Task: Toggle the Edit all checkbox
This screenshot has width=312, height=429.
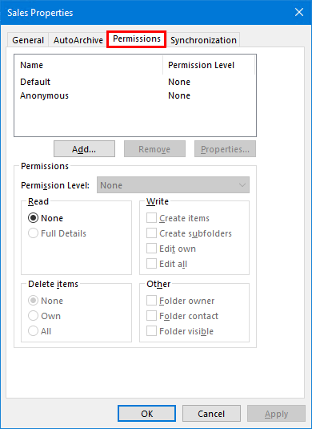Action: [151, 264]
